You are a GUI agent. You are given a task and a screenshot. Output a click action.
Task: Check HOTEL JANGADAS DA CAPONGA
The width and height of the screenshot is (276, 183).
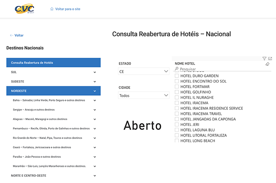pyautogui.click(x=177, y=119)
